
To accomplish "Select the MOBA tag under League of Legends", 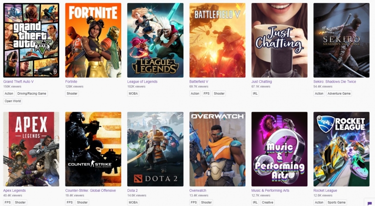I will 133,94.
